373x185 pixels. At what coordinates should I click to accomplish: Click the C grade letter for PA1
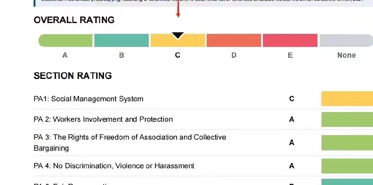[292, 99]
